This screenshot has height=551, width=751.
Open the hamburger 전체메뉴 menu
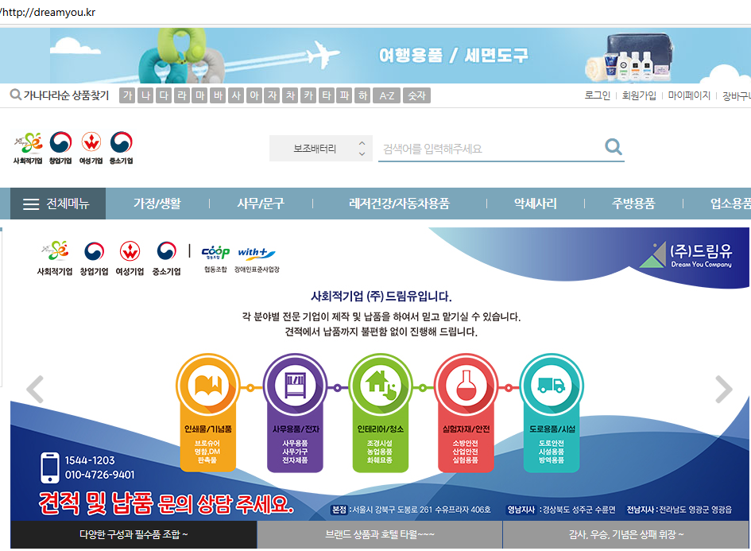point(56,204)
